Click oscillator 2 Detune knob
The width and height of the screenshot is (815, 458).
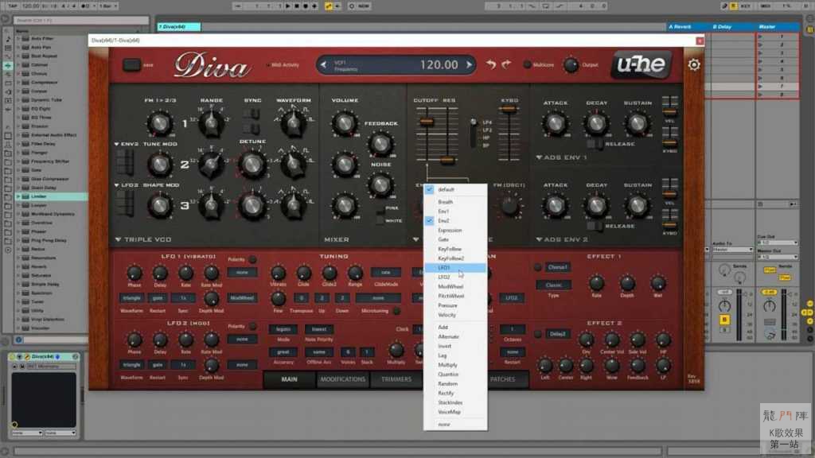(x=252, y=164)
